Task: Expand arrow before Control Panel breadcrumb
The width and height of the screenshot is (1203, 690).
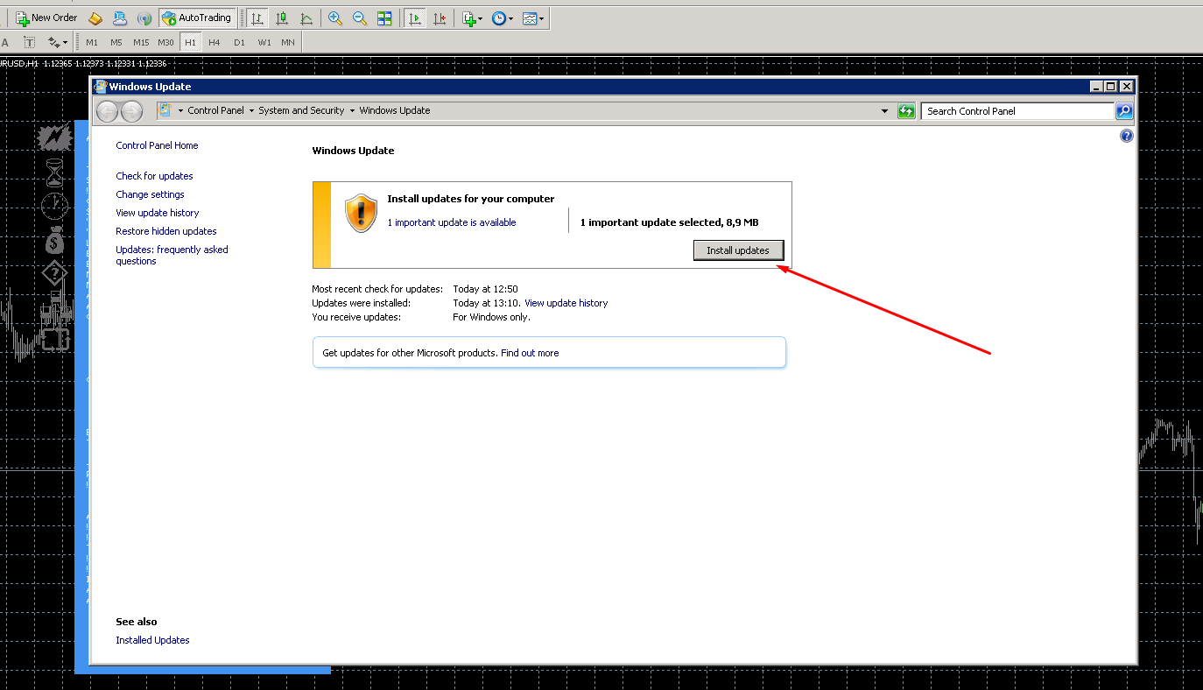Action: [x=180, y=111]
